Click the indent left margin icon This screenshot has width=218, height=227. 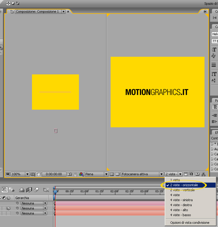(x=214, y=115)
